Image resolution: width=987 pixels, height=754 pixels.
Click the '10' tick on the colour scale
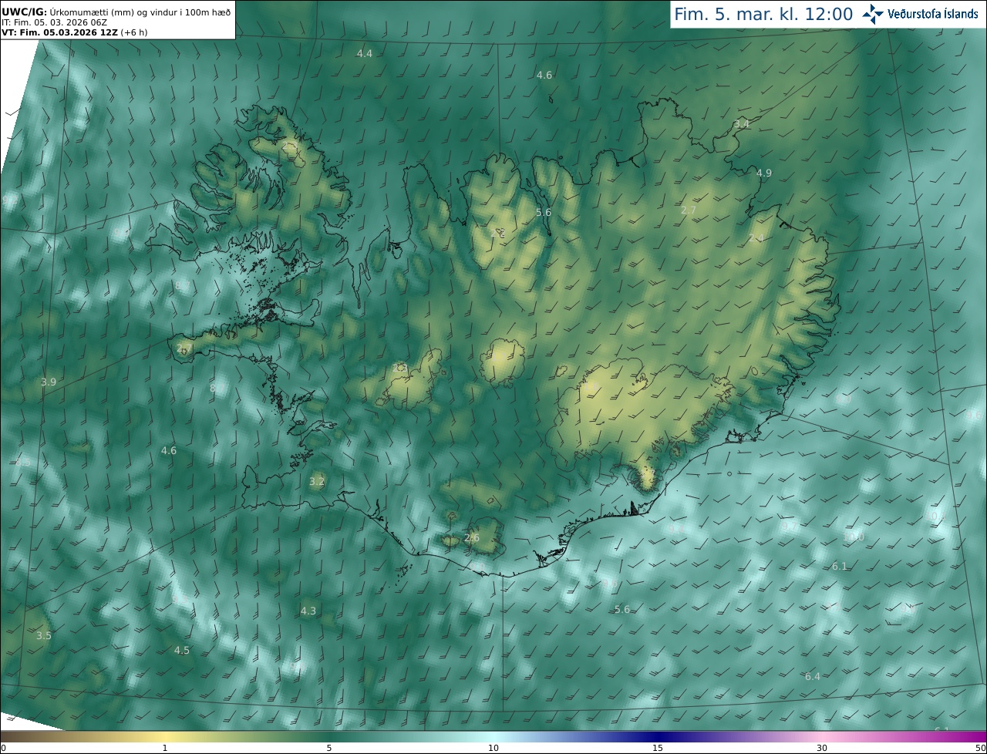click(x=493, y=748)
